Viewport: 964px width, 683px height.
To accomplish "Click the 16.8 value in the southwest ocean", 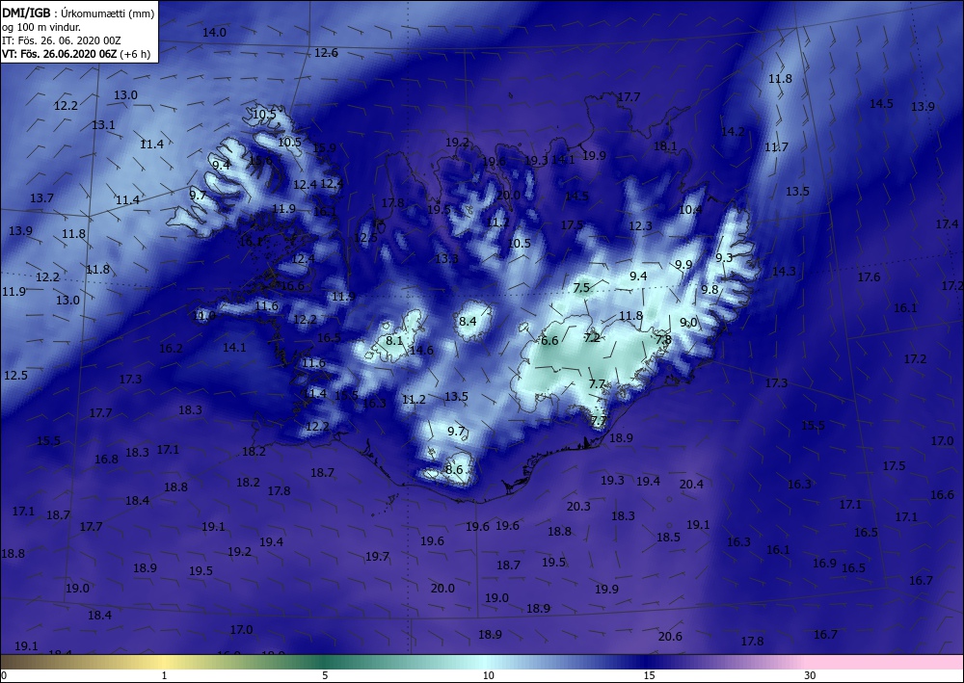I will 106,459.
